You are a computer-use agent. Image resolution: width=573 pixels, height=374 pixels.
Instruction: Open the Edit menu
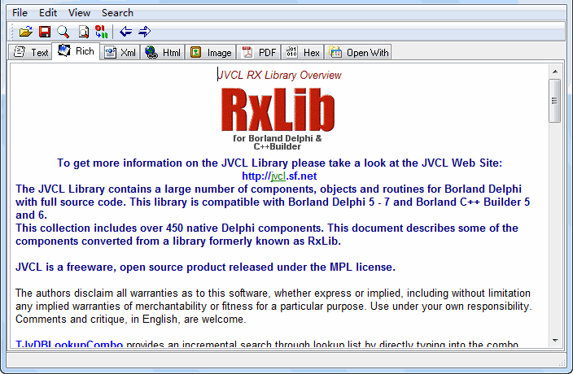tap(48, 13)
